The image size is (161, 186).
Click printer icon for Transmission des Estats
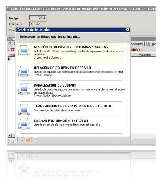point(24,110)
